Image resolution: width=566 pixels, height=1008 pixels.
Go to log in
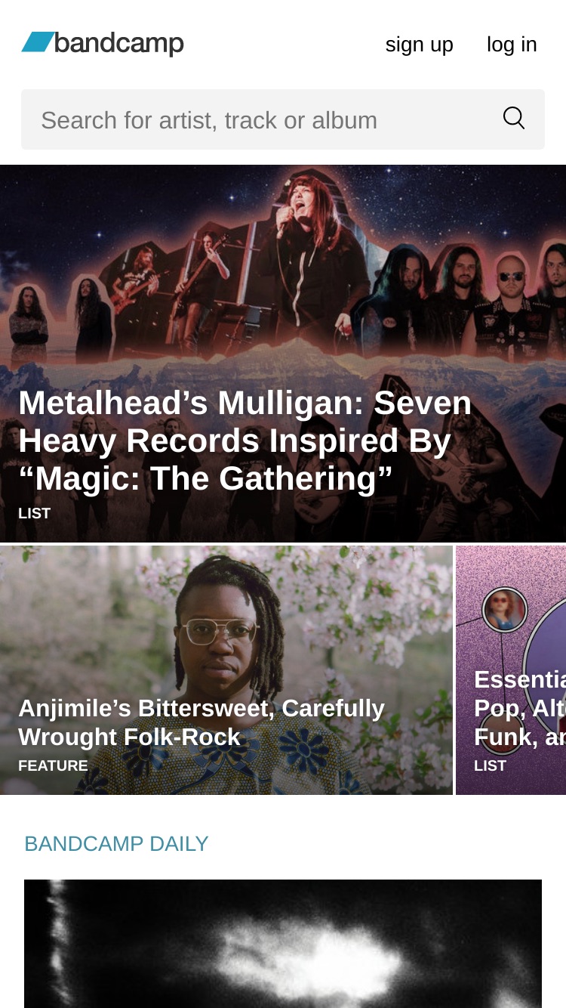point(512,45)
